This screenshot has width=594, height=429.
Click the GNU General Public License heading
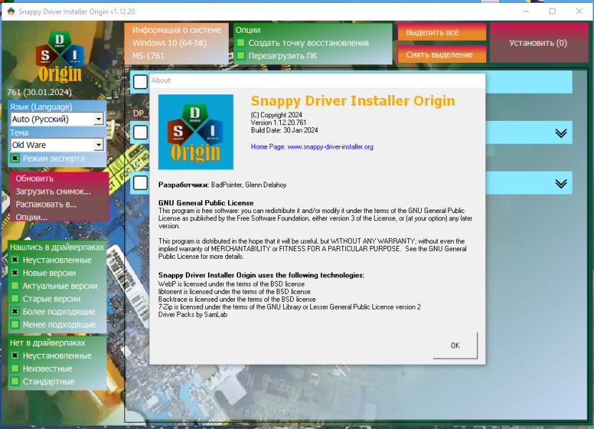(206, 203)
